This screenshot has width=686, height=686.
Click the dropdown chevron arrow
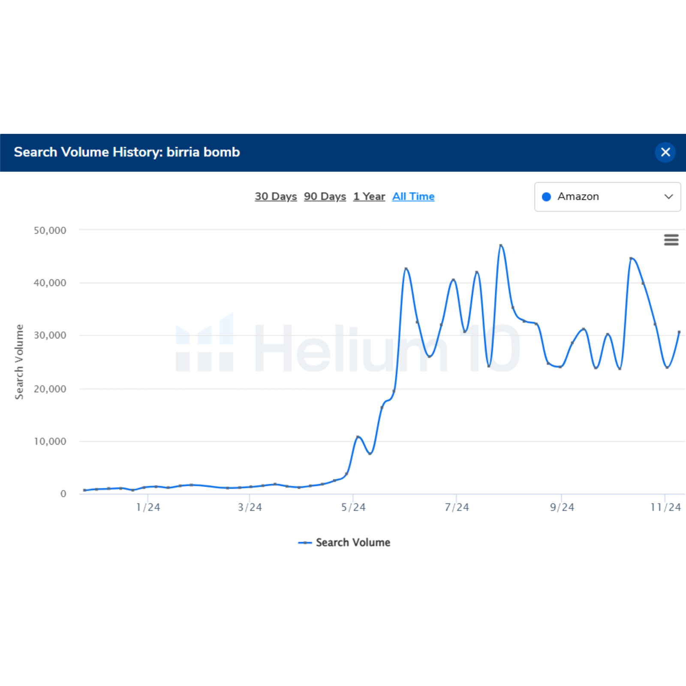[x=668, y=197]
